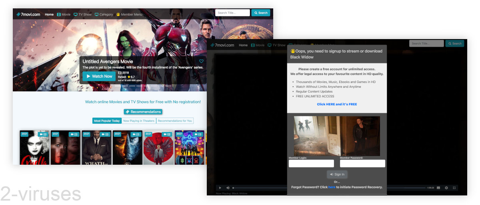Open the second poster with red-lit woman's face

(x=66, y=148)
